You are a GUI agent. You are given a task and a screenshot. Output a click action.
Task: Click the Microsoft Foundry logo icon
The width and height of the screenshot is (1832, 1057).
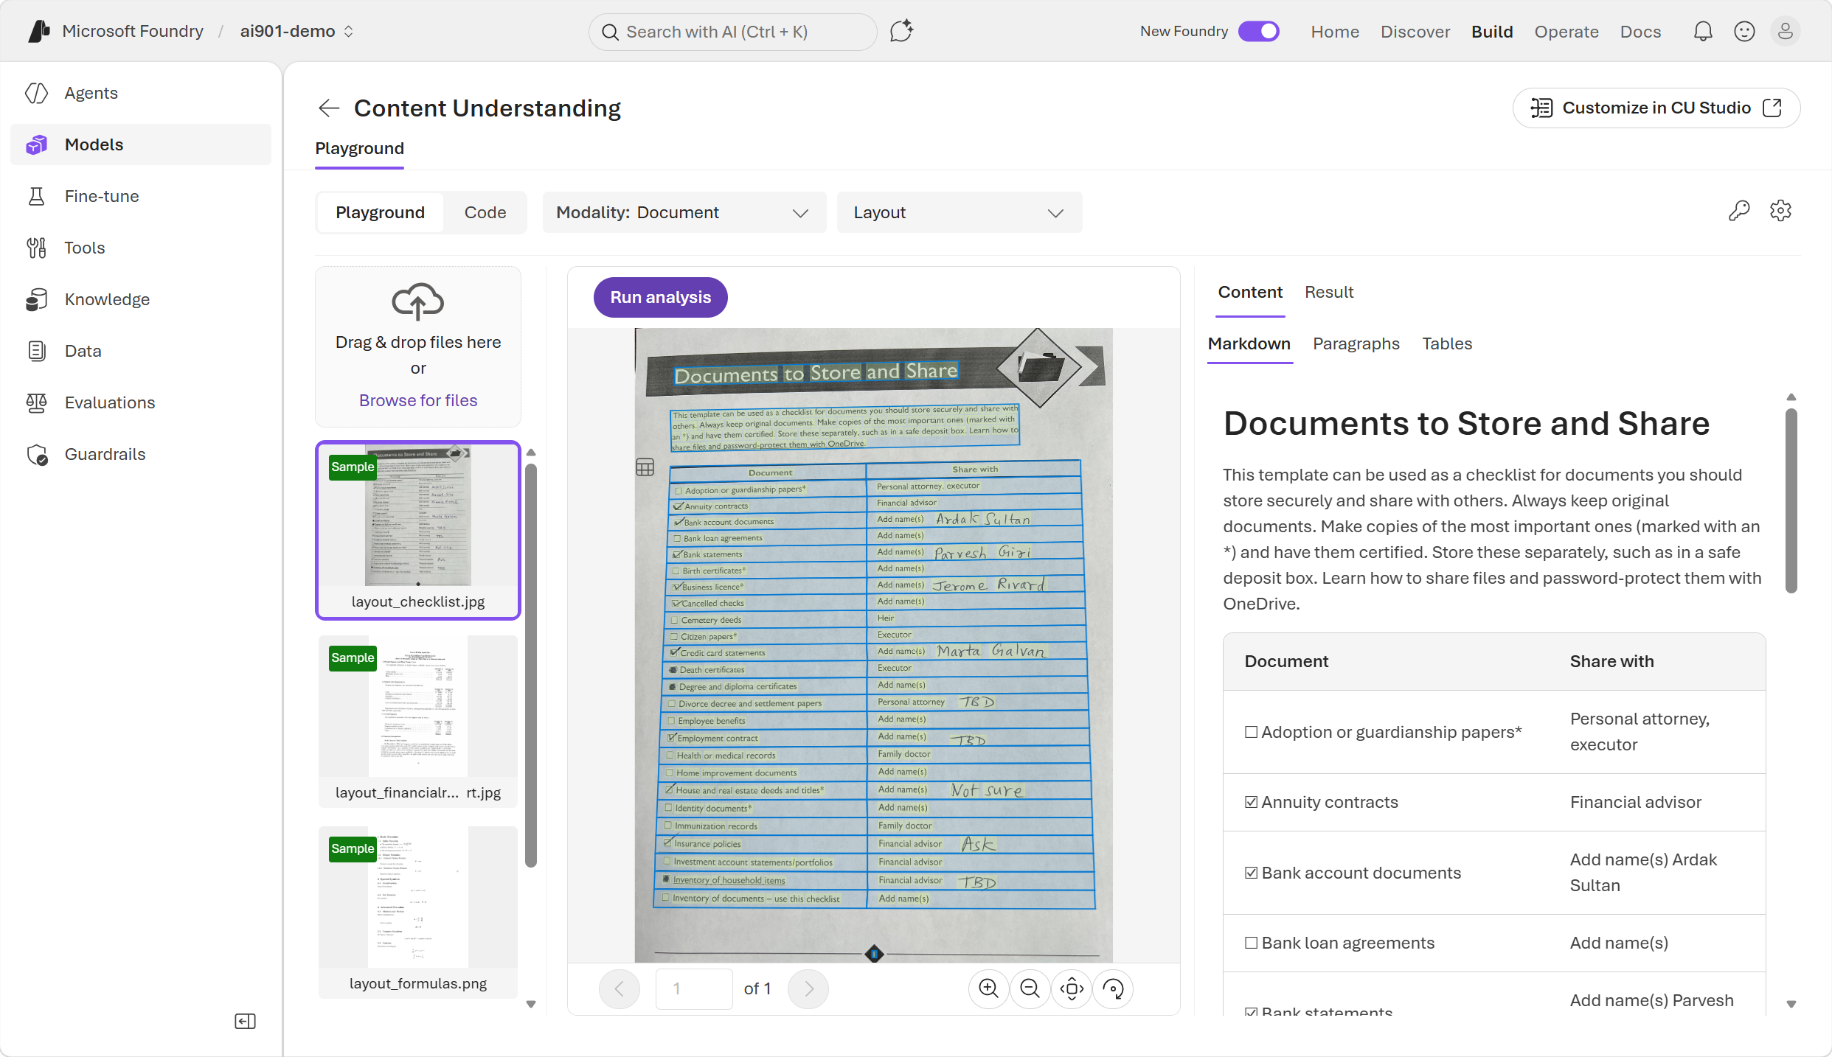click(39, 31)
